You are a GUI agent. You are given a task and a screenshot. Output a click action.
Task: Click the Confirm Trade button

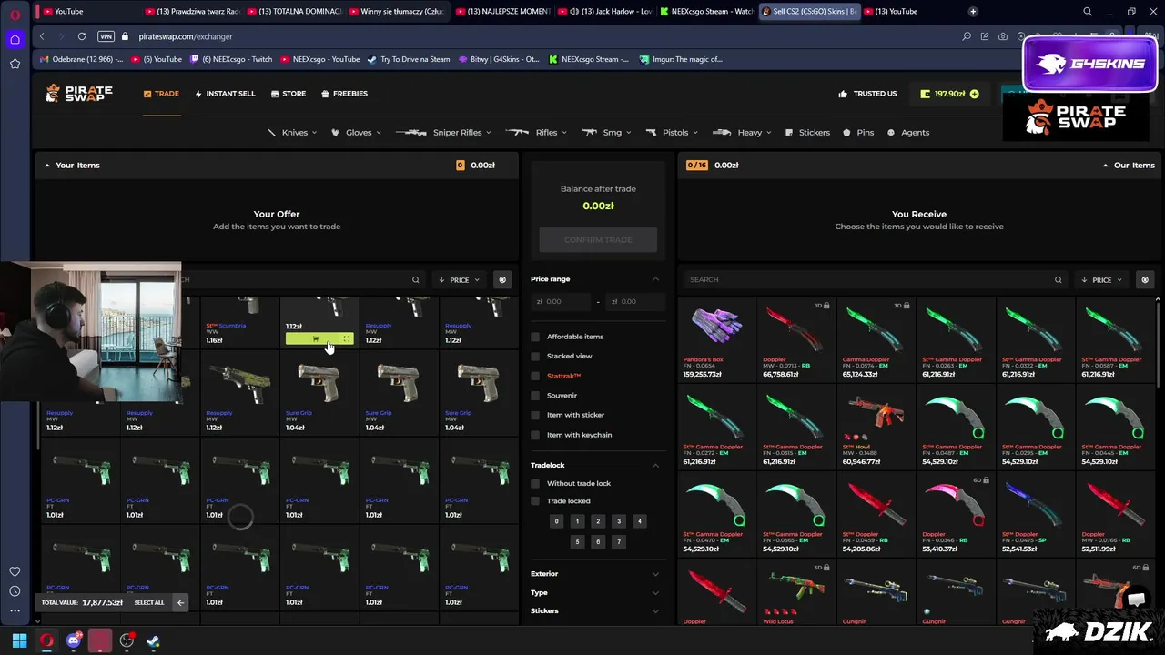click(x=598, y=240)
